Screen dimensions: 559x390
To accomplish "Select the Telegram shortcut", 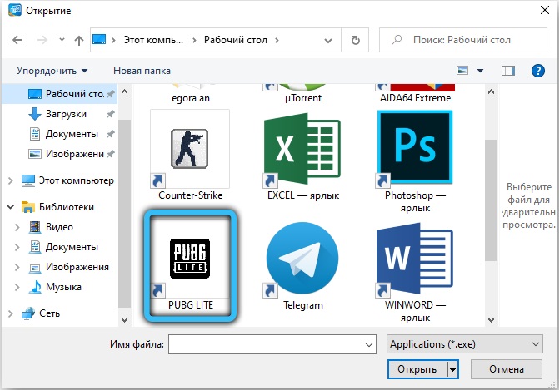I will pyautogui.click(x=302, y=266).
